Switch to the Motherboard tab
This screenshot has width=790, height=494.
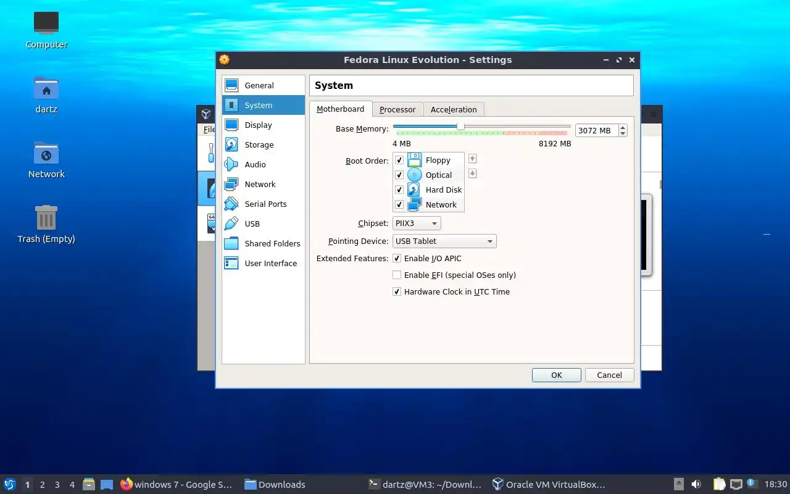click(x=341, y=109)
